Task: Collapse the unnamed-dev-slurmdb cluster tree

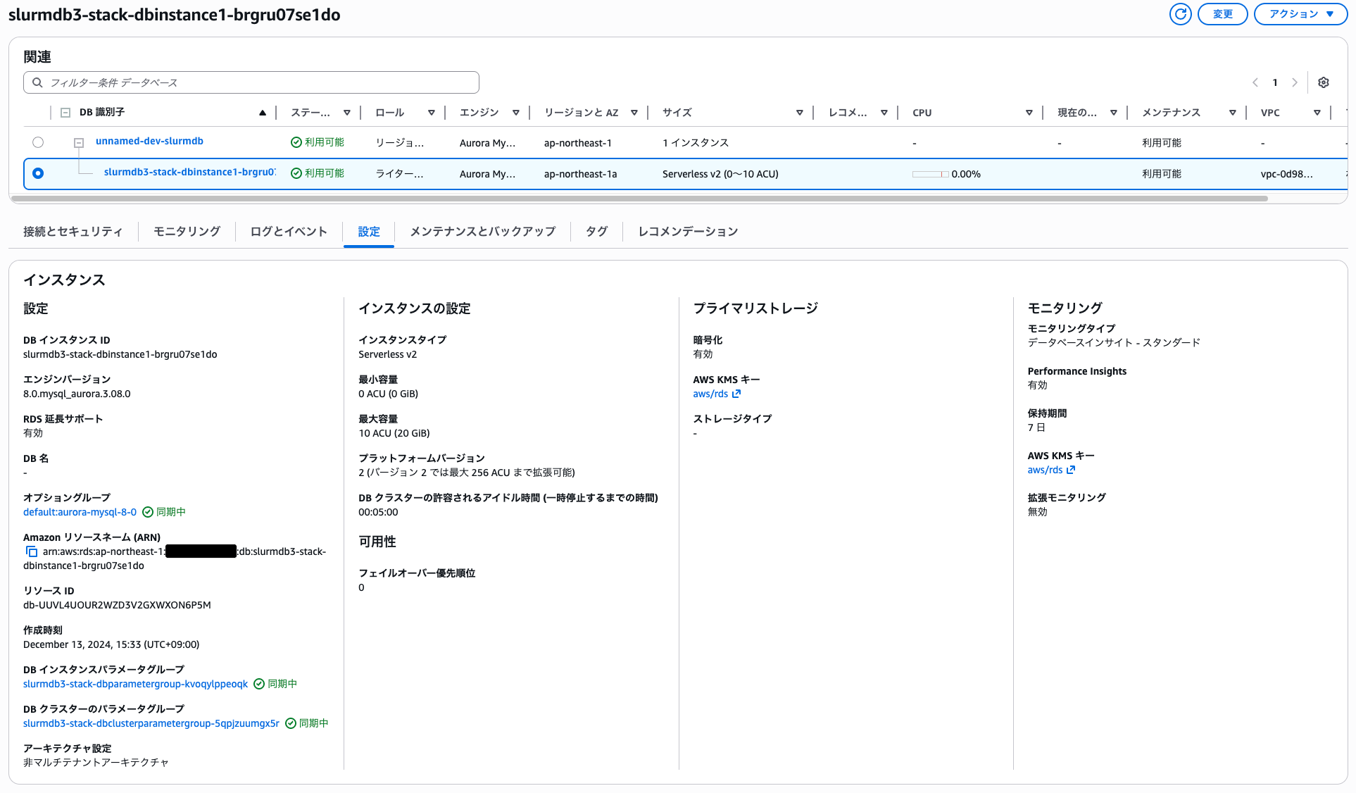Action: [x=78, y=142]
